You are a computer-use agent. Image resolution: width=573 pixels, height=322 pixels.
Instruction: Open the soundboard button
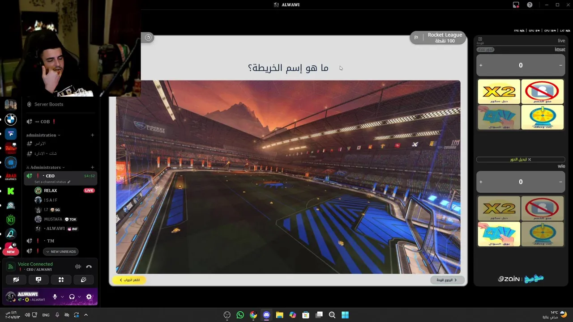[x=84, y=280]
